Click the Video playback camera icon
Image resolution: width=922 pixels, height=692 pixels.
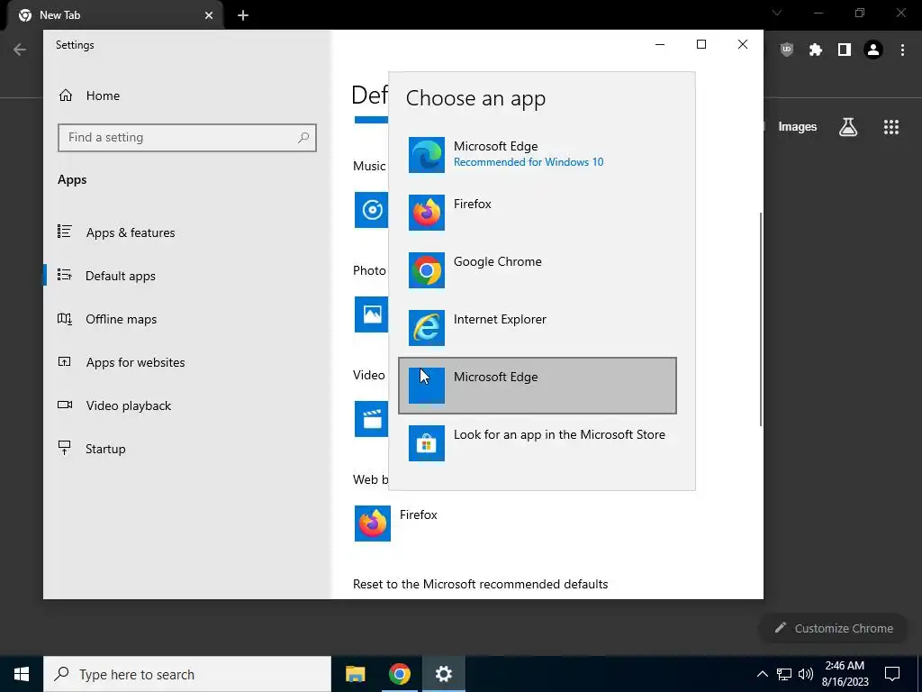pyautogui.click(x=65, y=405)
